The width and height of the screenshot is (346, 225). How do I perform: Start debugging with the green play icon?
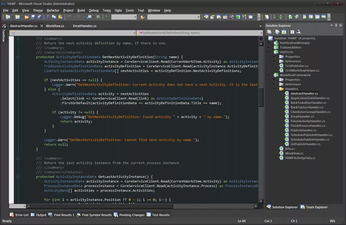pyautogui.click(x=107, y=17)
